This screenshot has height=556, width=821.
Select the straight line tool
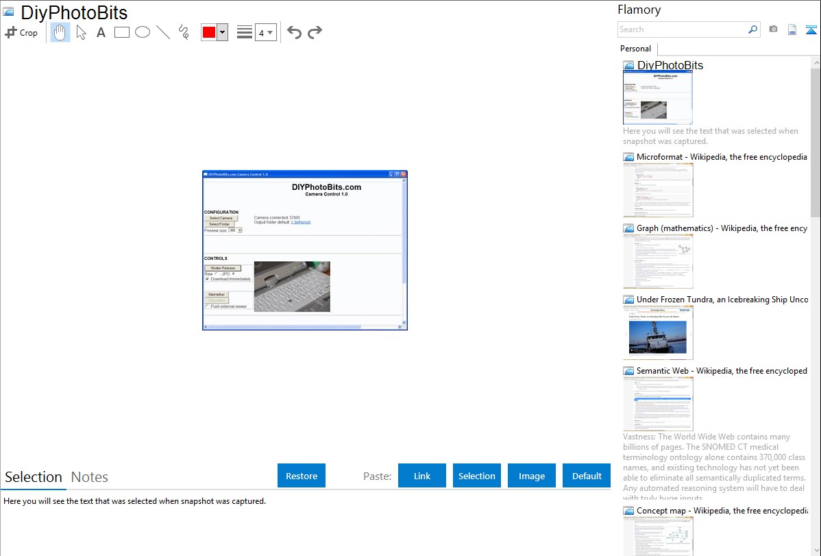pyautogui.click(x=163, y=32)
